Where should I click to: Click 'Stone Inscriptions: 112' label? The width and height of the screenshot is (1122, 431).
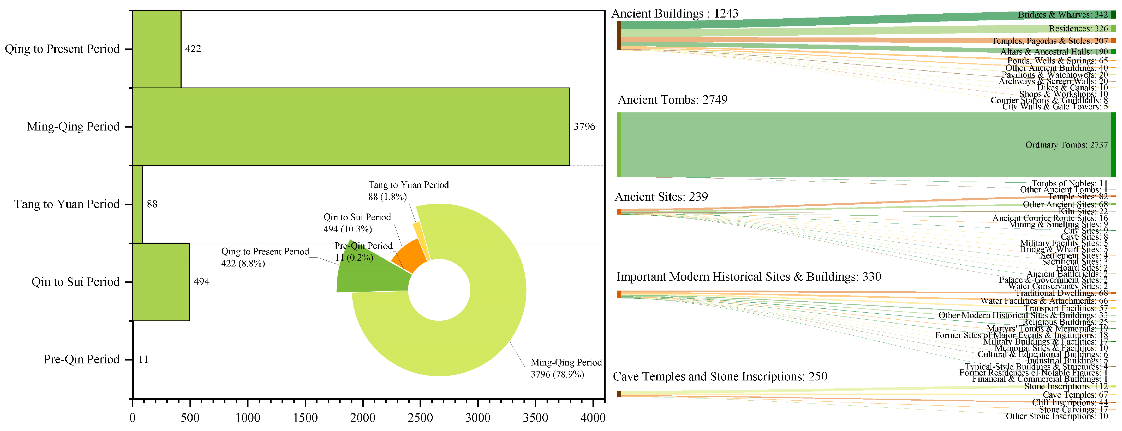pos(1066,387)
